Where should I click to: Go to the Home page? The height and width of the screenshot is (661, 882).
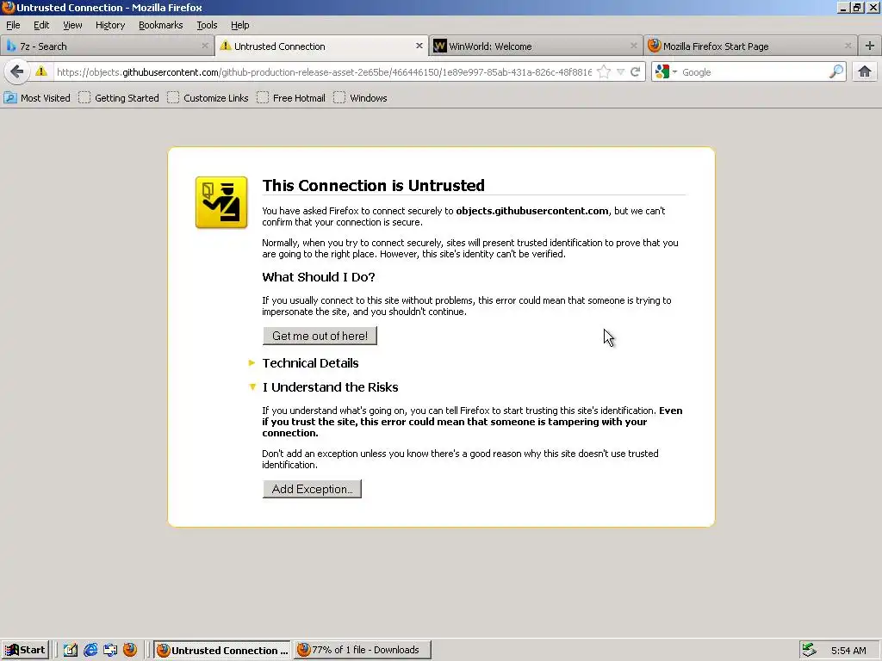tap(865, 71)
